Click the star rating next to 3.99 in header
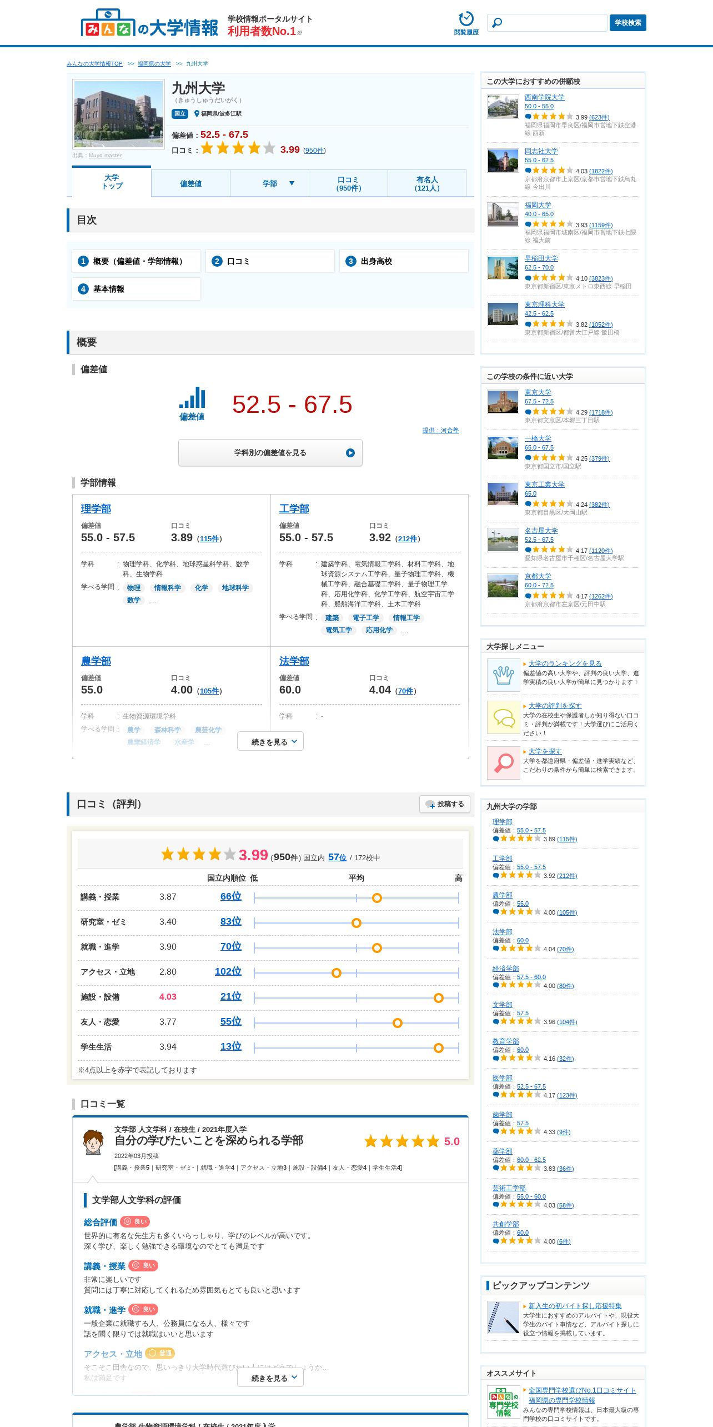Screen dimensions: 713x1427 point(238,148)
